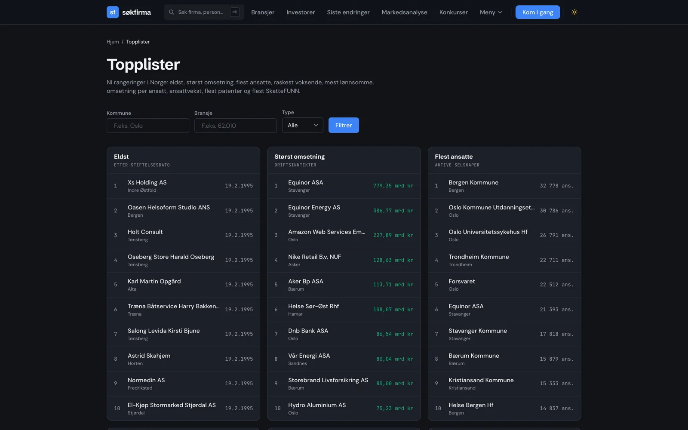Apply filters with the Filtrer button
688x430 pixels.
[344, 125]
